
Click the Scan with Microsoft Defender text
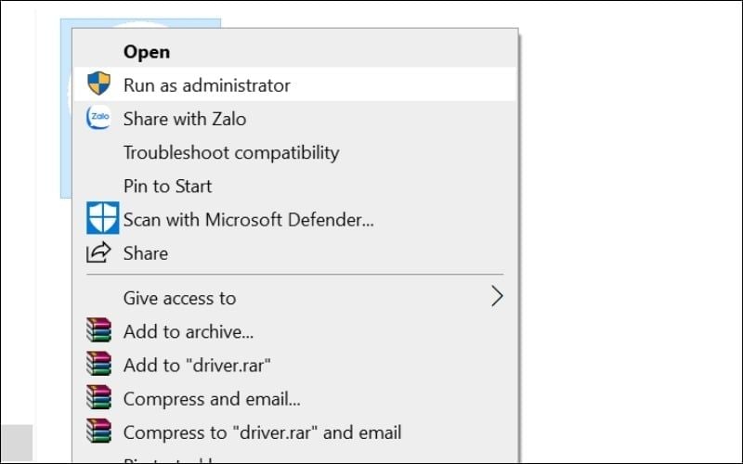[249, 220]
